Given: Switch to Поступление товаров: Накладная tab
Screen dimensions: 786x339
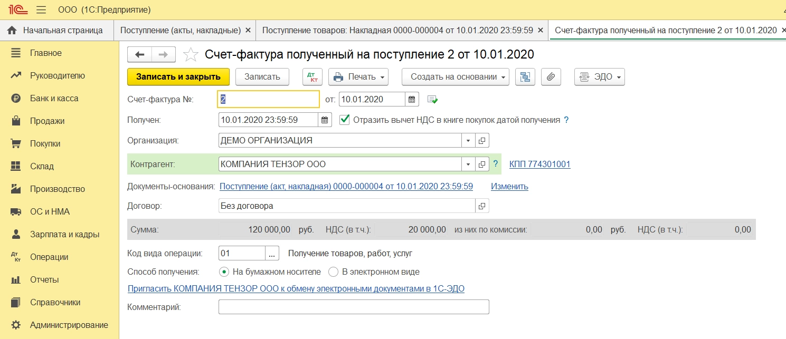Looking at the screenshot, I should click(x=397, y=30).
